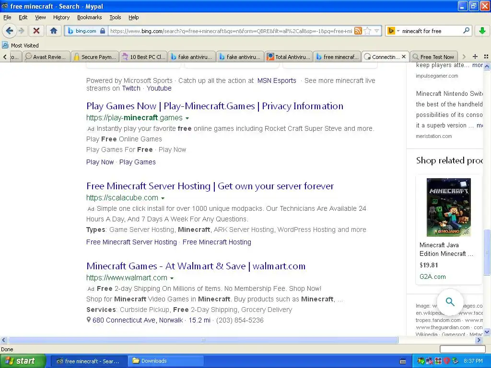
Task: Click the Play Games sublink
Action: 138,162
